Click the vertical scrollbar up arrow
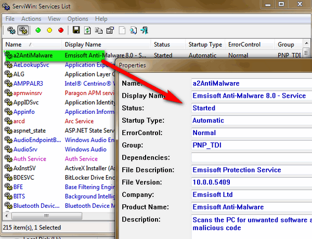312x239 pixels. point(306,43)
